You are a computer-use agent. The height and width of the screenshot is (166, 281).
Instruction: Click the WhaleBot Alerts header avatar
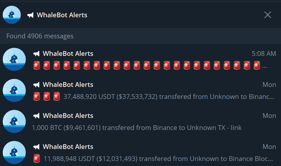12,15
